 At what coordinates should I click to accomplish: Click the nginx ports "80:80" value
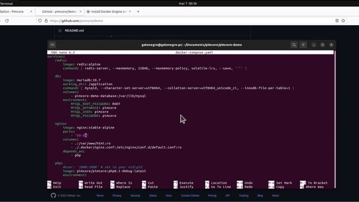[82, 135]
